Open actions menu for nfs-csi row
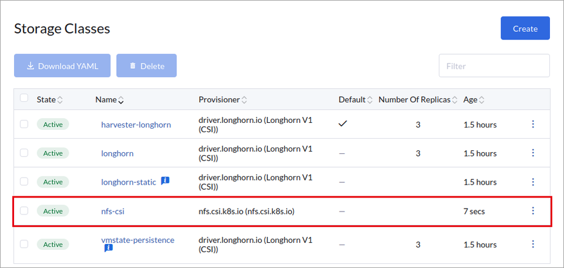This screenshot has height=268, width=564. (533, 211)
